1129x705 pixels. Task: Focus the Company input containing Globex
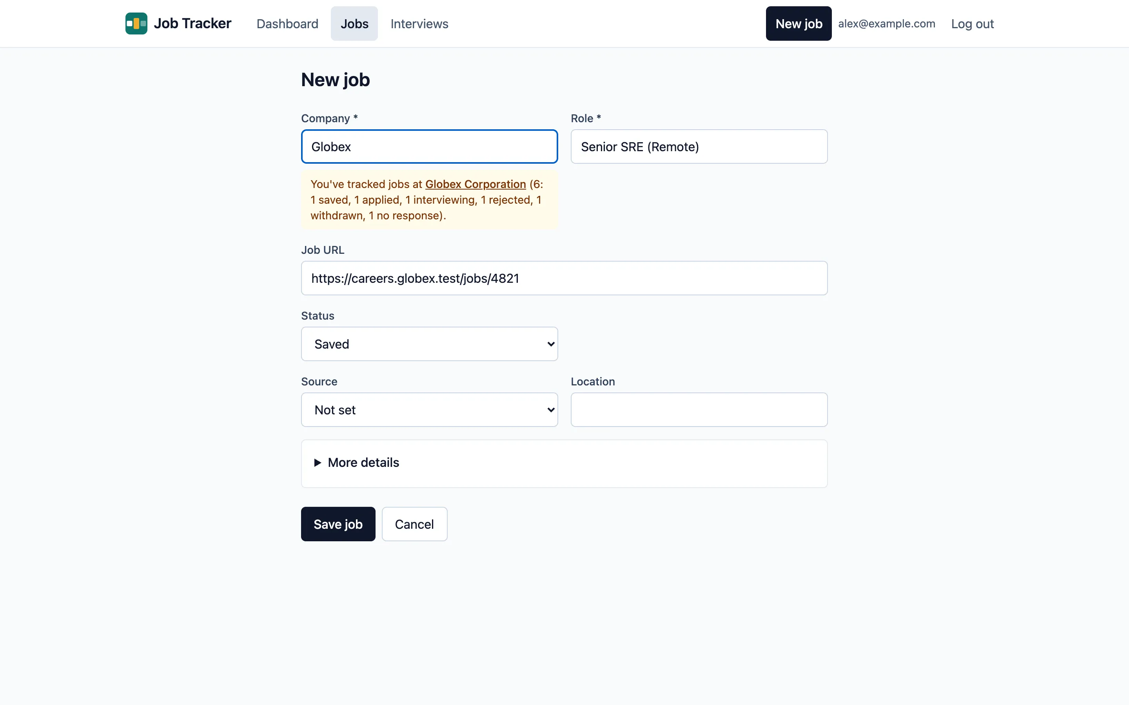429,146
